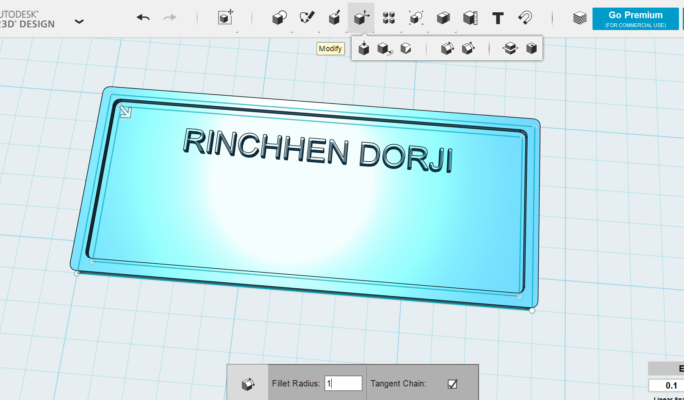Image resolution: width=684 pixels, height=400 pixels.
Task: Choose Shell in Modify flyout
Action: (x=532, y=48)
